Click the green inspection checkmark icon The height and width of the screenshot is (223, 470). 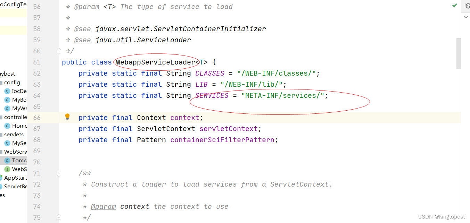[x=454, y=6]
